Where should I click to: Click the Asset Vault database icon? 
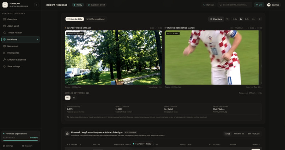tap(4, 26)
